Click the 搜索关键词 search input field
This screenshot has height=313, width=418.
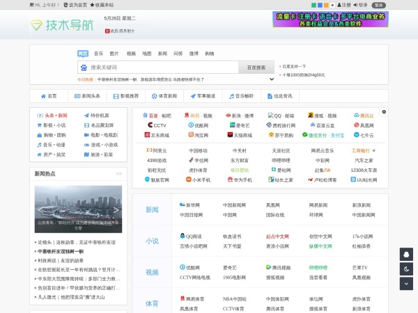click(164, 67)
